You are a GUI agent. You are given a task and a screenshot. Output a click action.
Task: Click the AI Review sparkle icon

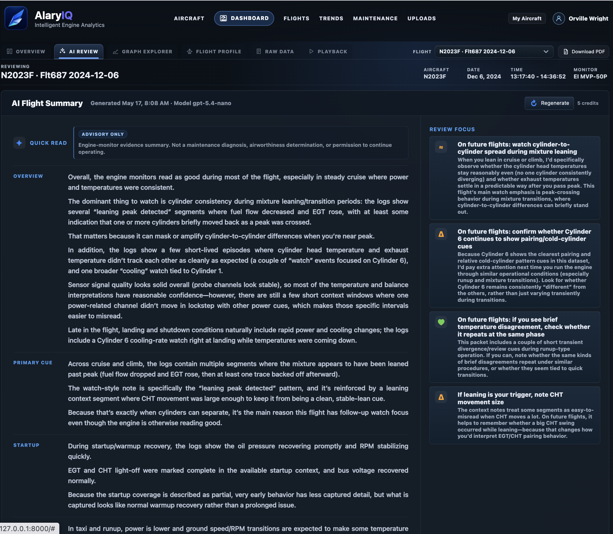tap(63, 51)
